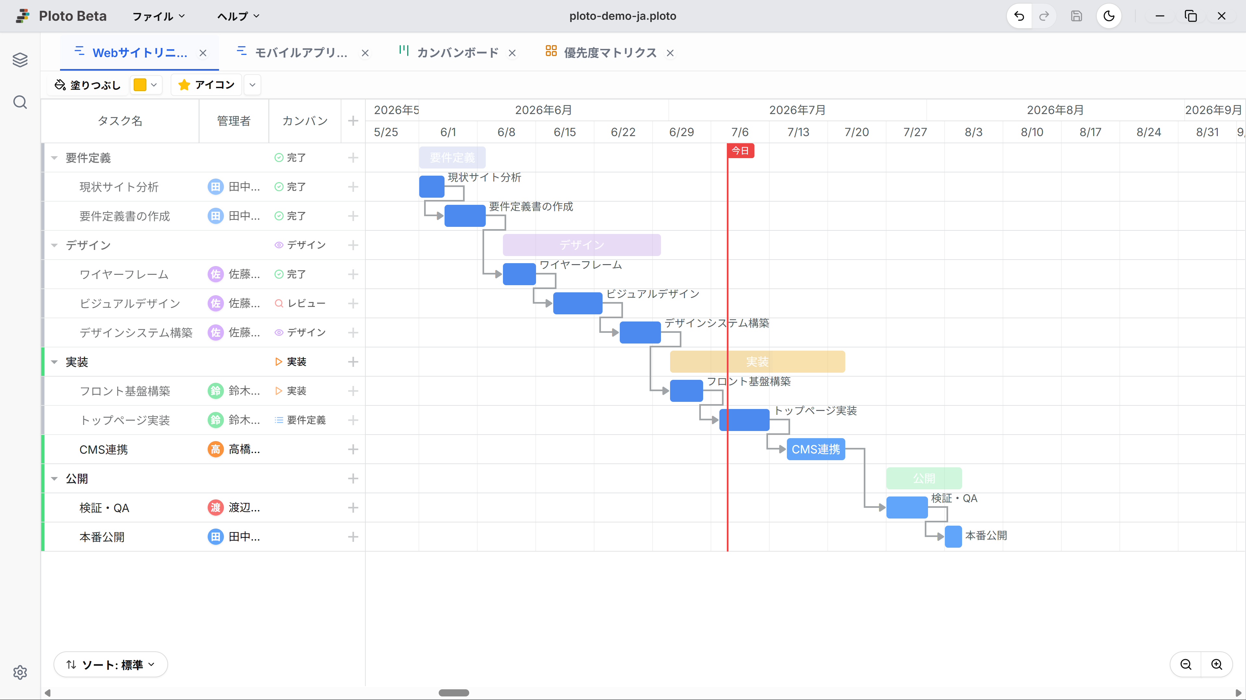Add a new column with plus header icon
This screenshot has width=1246, height=700.
pos(353,121)
